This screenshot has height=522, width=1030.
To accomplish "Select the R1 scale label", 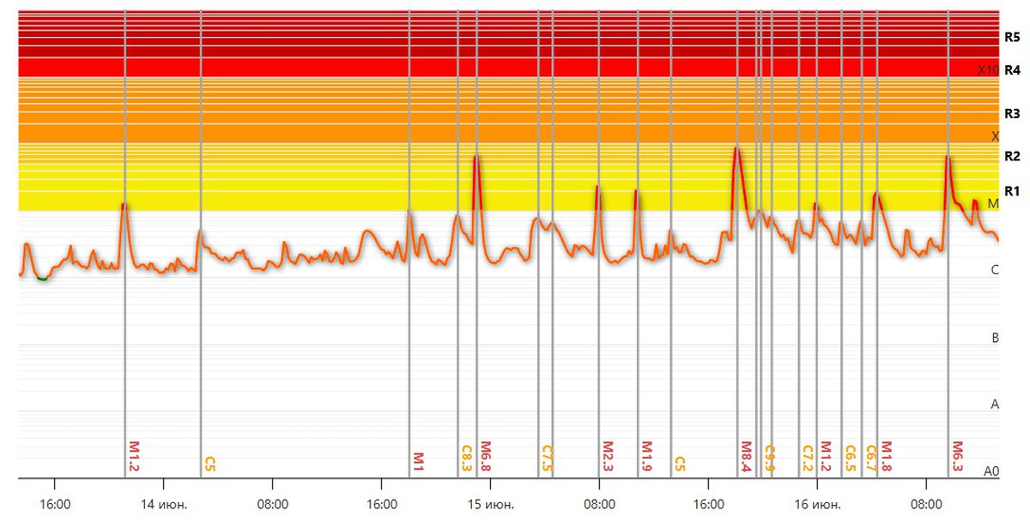I will point(1011,190).
